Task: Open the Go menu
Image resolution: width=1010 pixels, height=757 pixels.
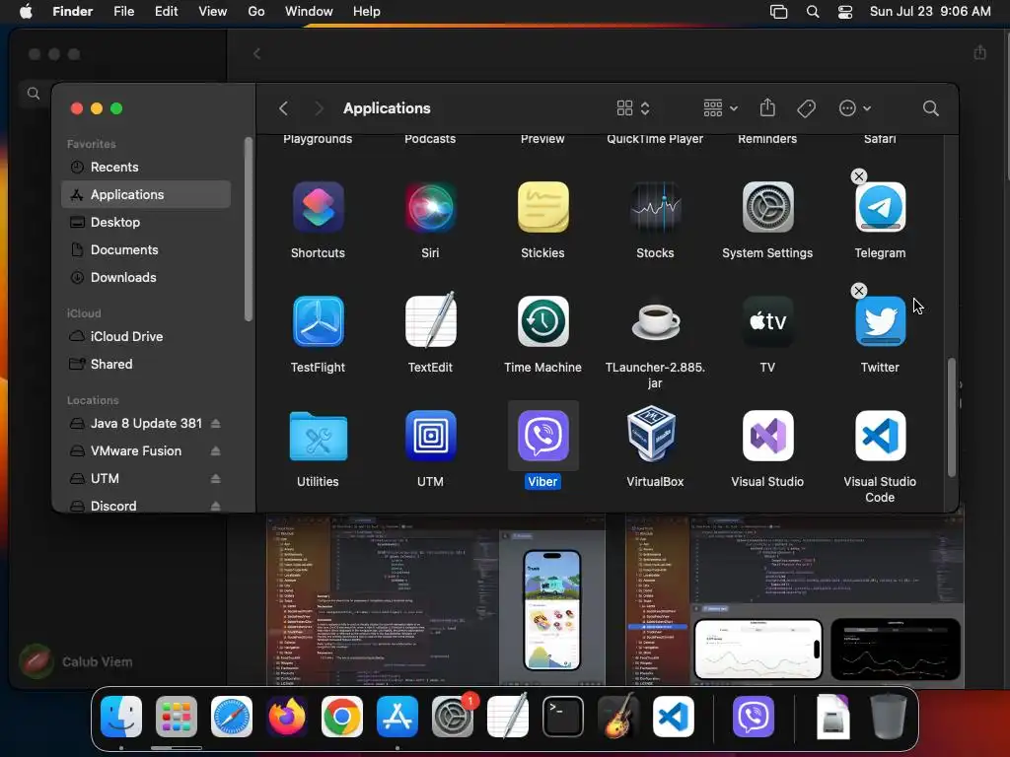Action: [x=256, y=12]
